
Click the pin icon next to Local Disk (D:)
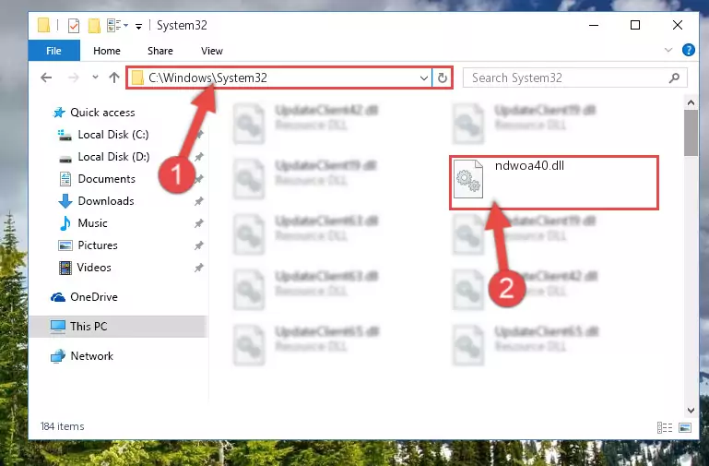coord(198,157)
